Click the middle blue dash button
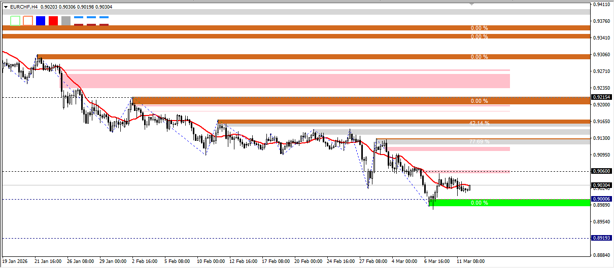 pyautogui.click(x=91, y=17)
